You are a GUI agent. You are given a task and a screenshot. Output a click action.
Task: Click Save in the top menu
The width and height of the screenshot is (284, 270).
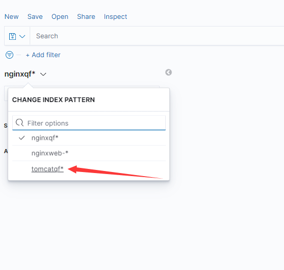(x=35, y=17)
